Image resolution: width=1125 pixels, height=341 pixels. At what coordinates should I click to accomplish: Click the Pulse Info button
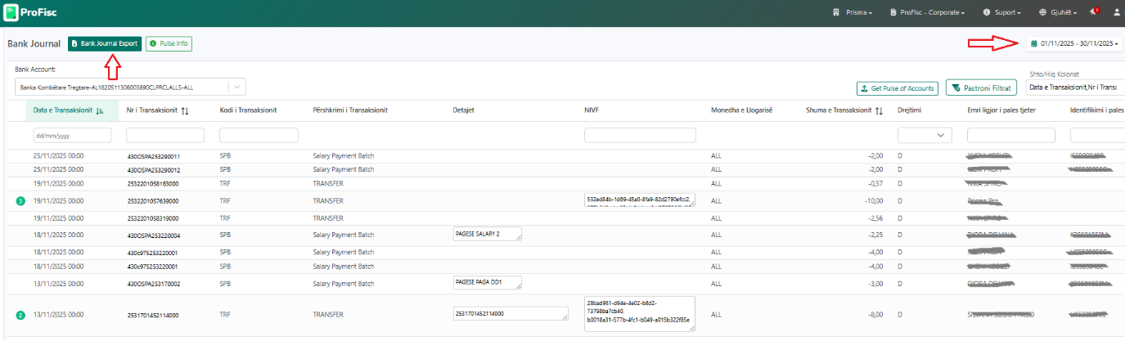point(169,43)
